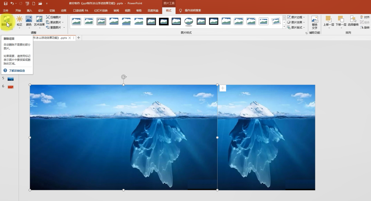This screenshot has width=371, height=201.
Task: Open Artistic Effects (艺术效果) gallery
Action: (39, 22)
